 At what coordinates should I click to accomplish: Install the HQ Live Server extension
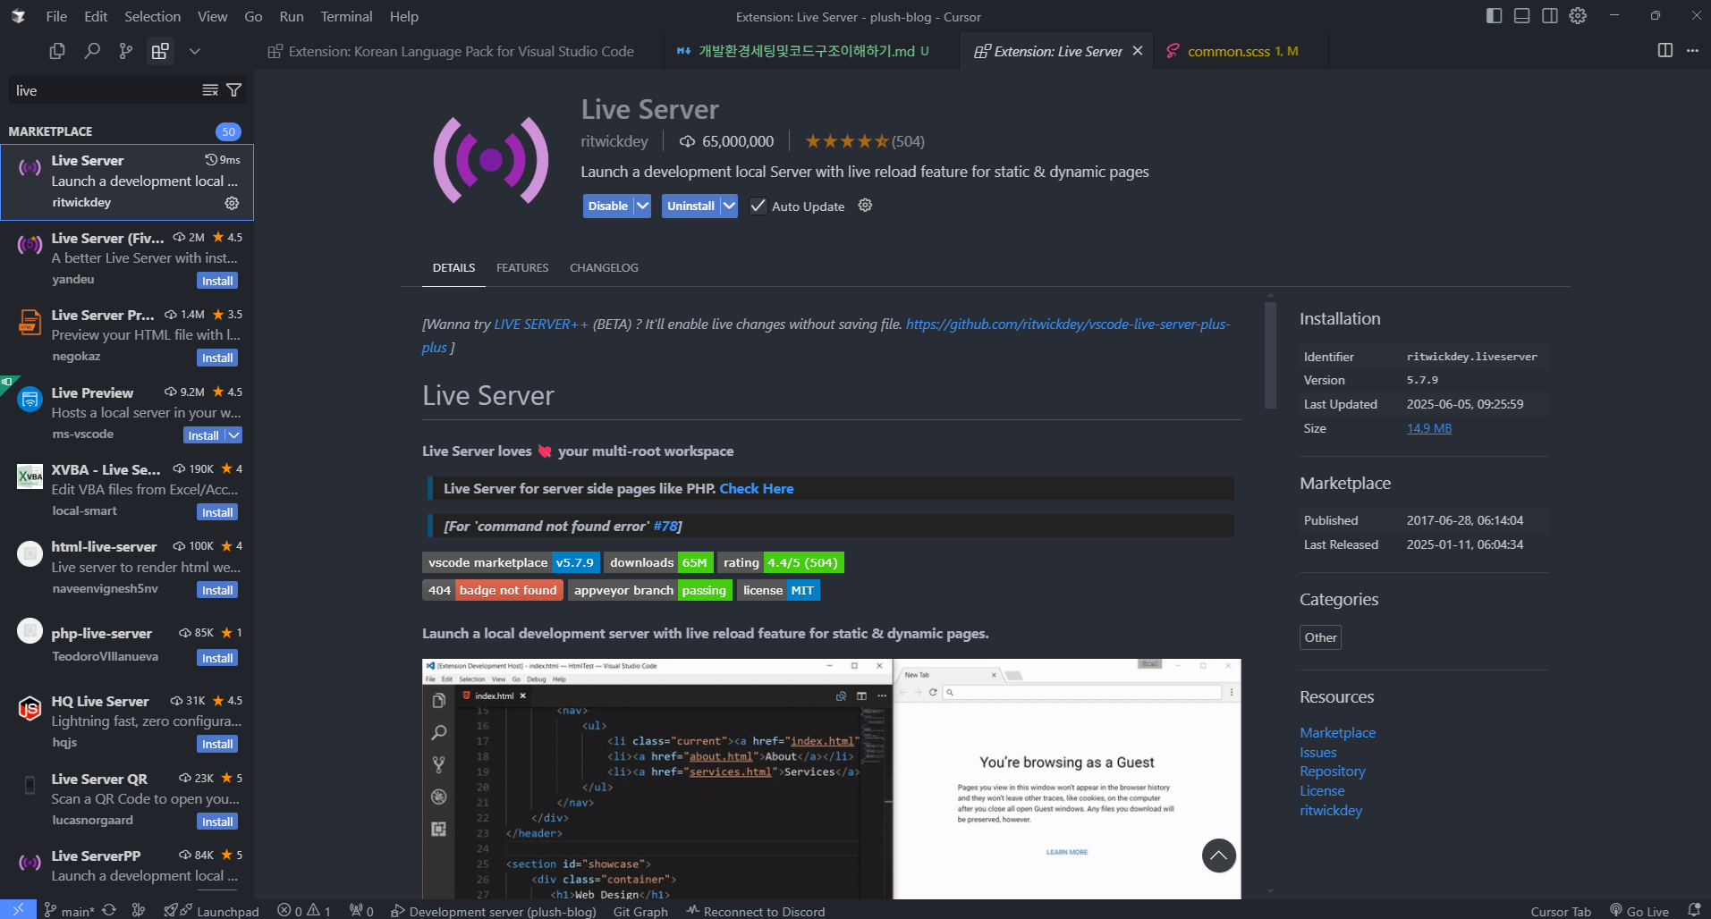click(217, 745)
